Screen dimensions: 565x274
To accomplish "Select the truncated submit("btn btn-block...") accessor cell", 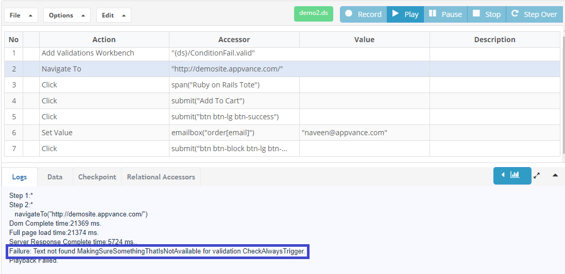I will tap(234, 149).
